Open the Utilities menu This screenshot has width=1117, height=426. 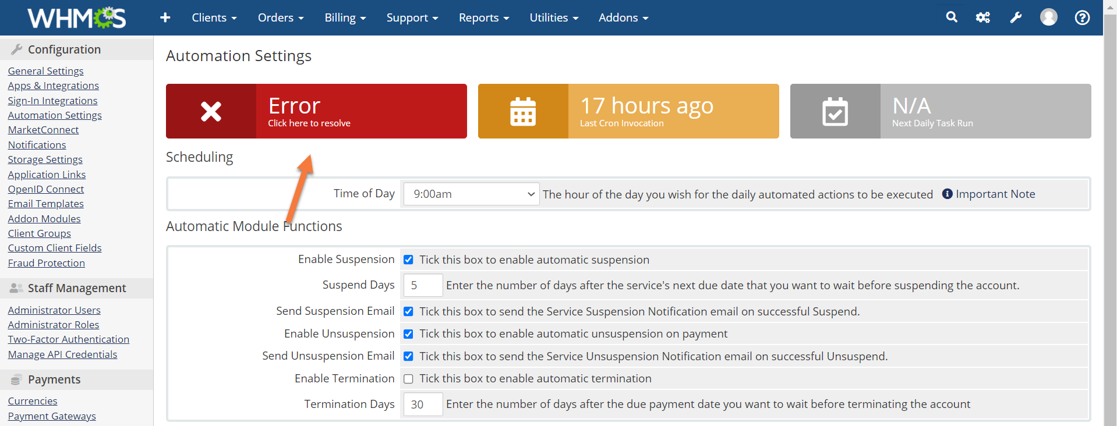tap(553, 17)
